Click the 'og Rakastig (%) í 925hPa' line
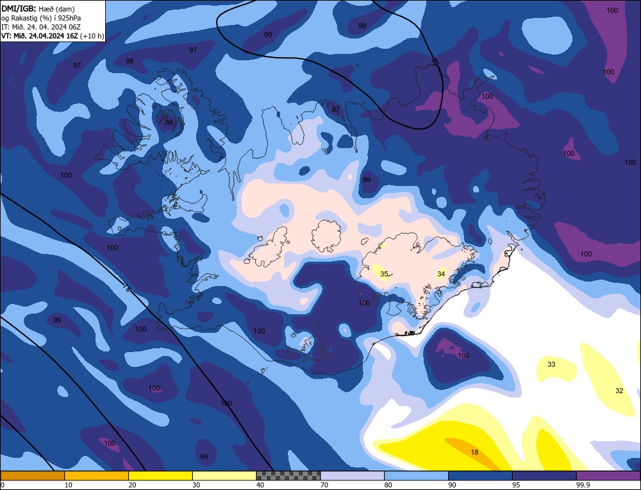641x490 pixels. click(41, 18)
